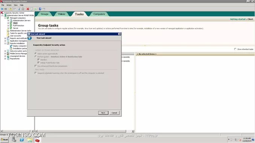
Task: Collapse the Remote installation node
Action: [5, 43]
